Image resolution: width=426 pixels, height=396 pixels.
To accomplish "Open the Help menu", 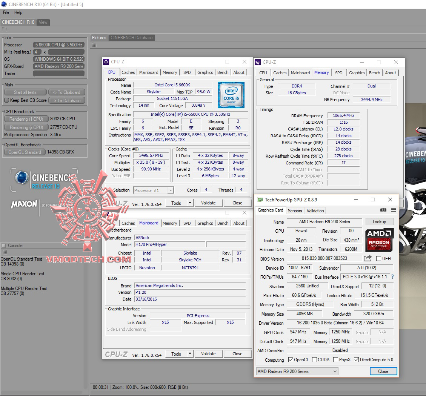I will click(x=18, y=12).
